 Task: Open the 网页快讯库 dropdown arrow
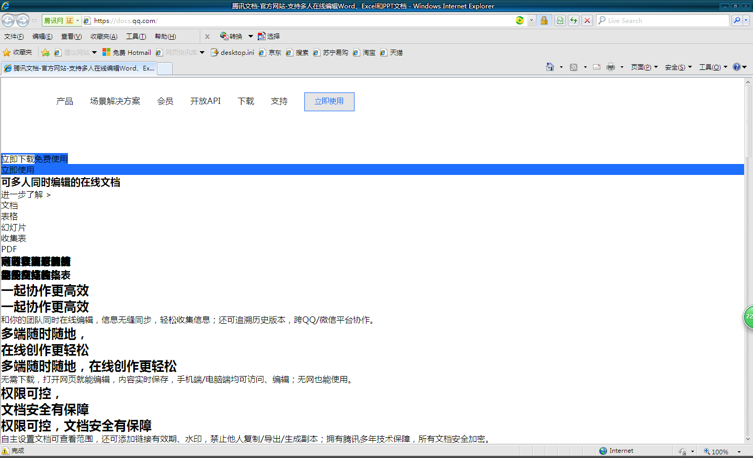pos(202,52)
